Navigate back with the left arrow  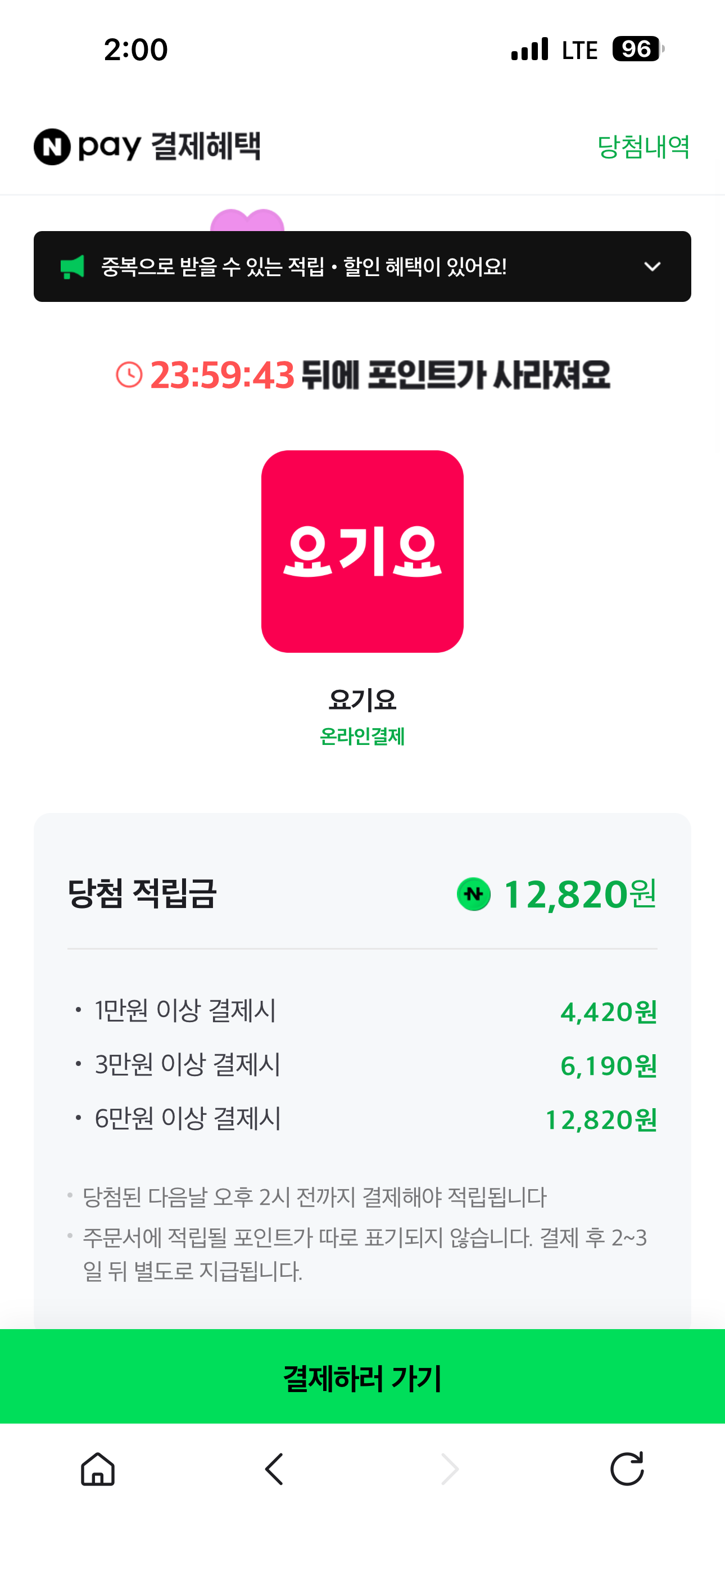pyautogui.click(x=274, y=1468)
